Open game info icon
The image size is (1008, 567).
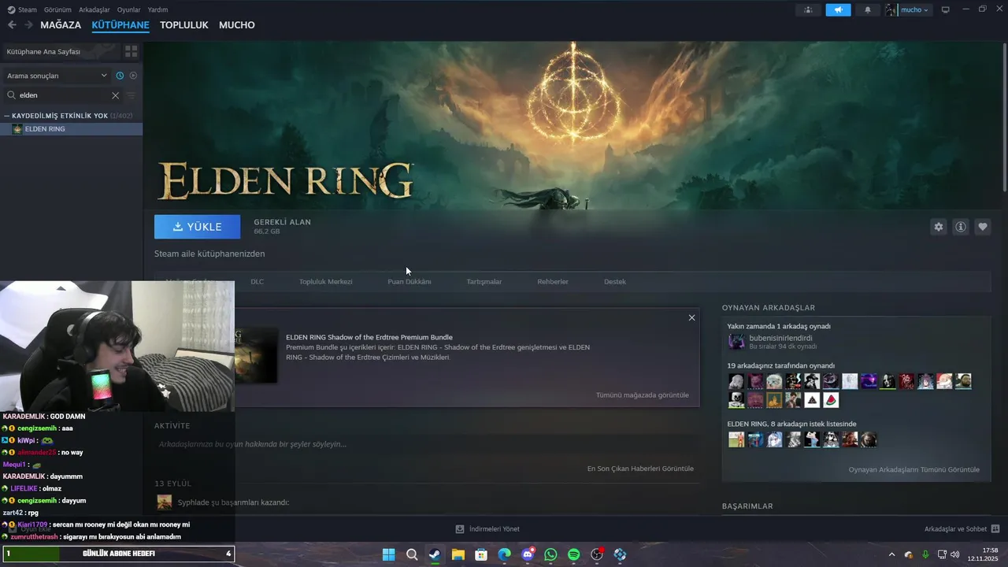(x=961, y=227)
